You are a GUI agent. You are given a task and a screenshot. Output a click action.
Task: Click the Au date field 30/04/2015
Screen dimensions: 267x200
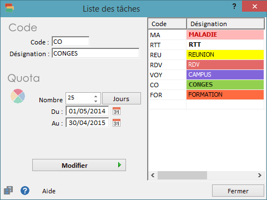tap(87, 123)
